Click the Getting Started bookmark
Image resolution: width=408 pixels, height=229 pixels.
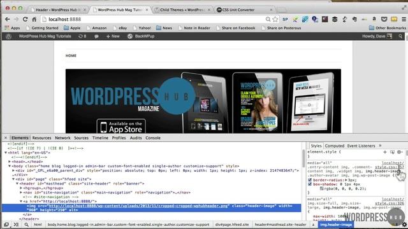click(42, 28)
